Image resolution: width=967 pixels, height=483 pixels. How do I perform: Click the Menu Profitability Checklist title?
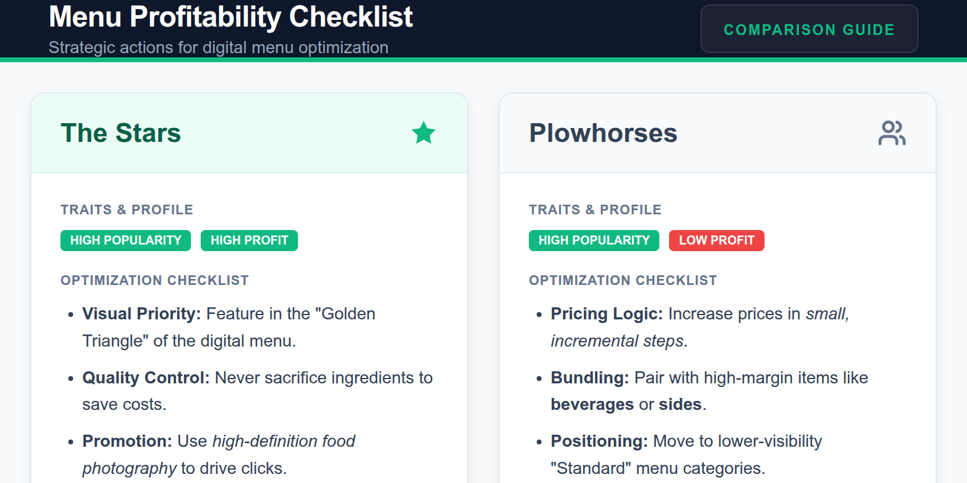231,17
